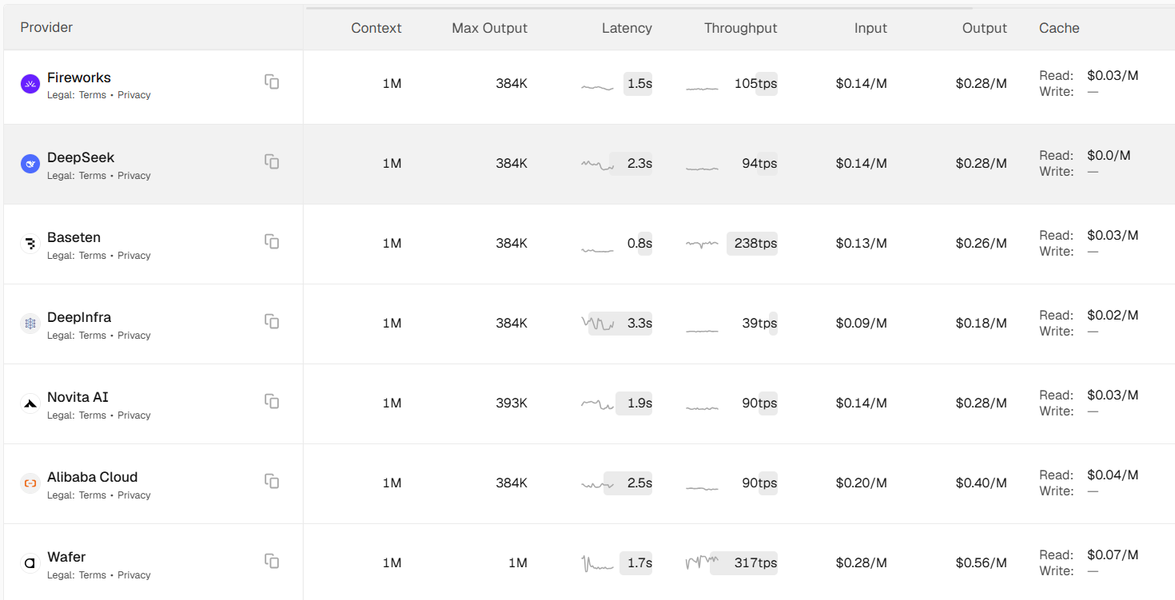Click the Wafer $0.56/M output price

982,563
